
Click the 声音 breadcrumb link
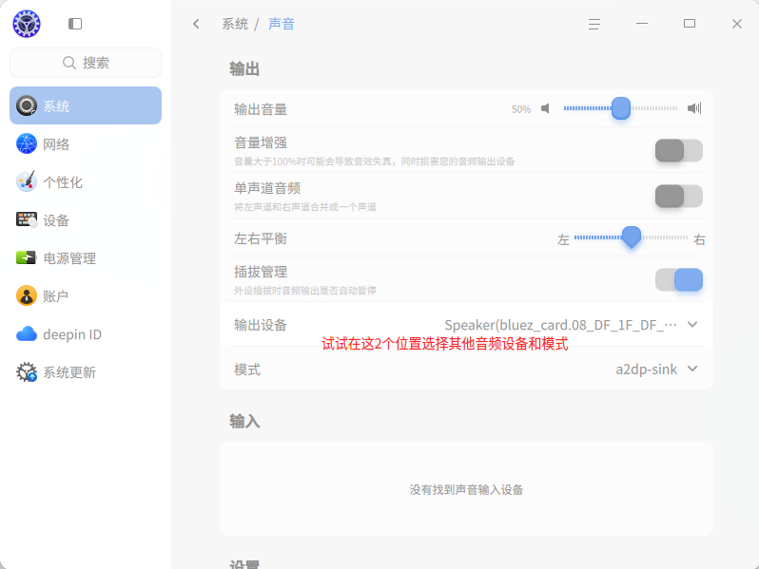tap(282, 24)
